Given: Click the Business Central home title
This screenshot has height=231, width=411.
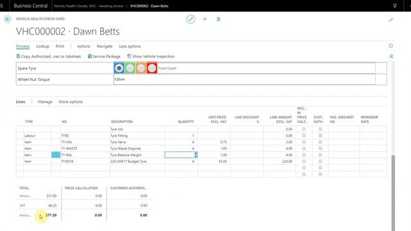Looking at the screenshot, I should [31, 6].
